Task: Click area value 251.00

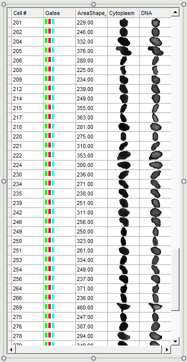Action: 85,203
